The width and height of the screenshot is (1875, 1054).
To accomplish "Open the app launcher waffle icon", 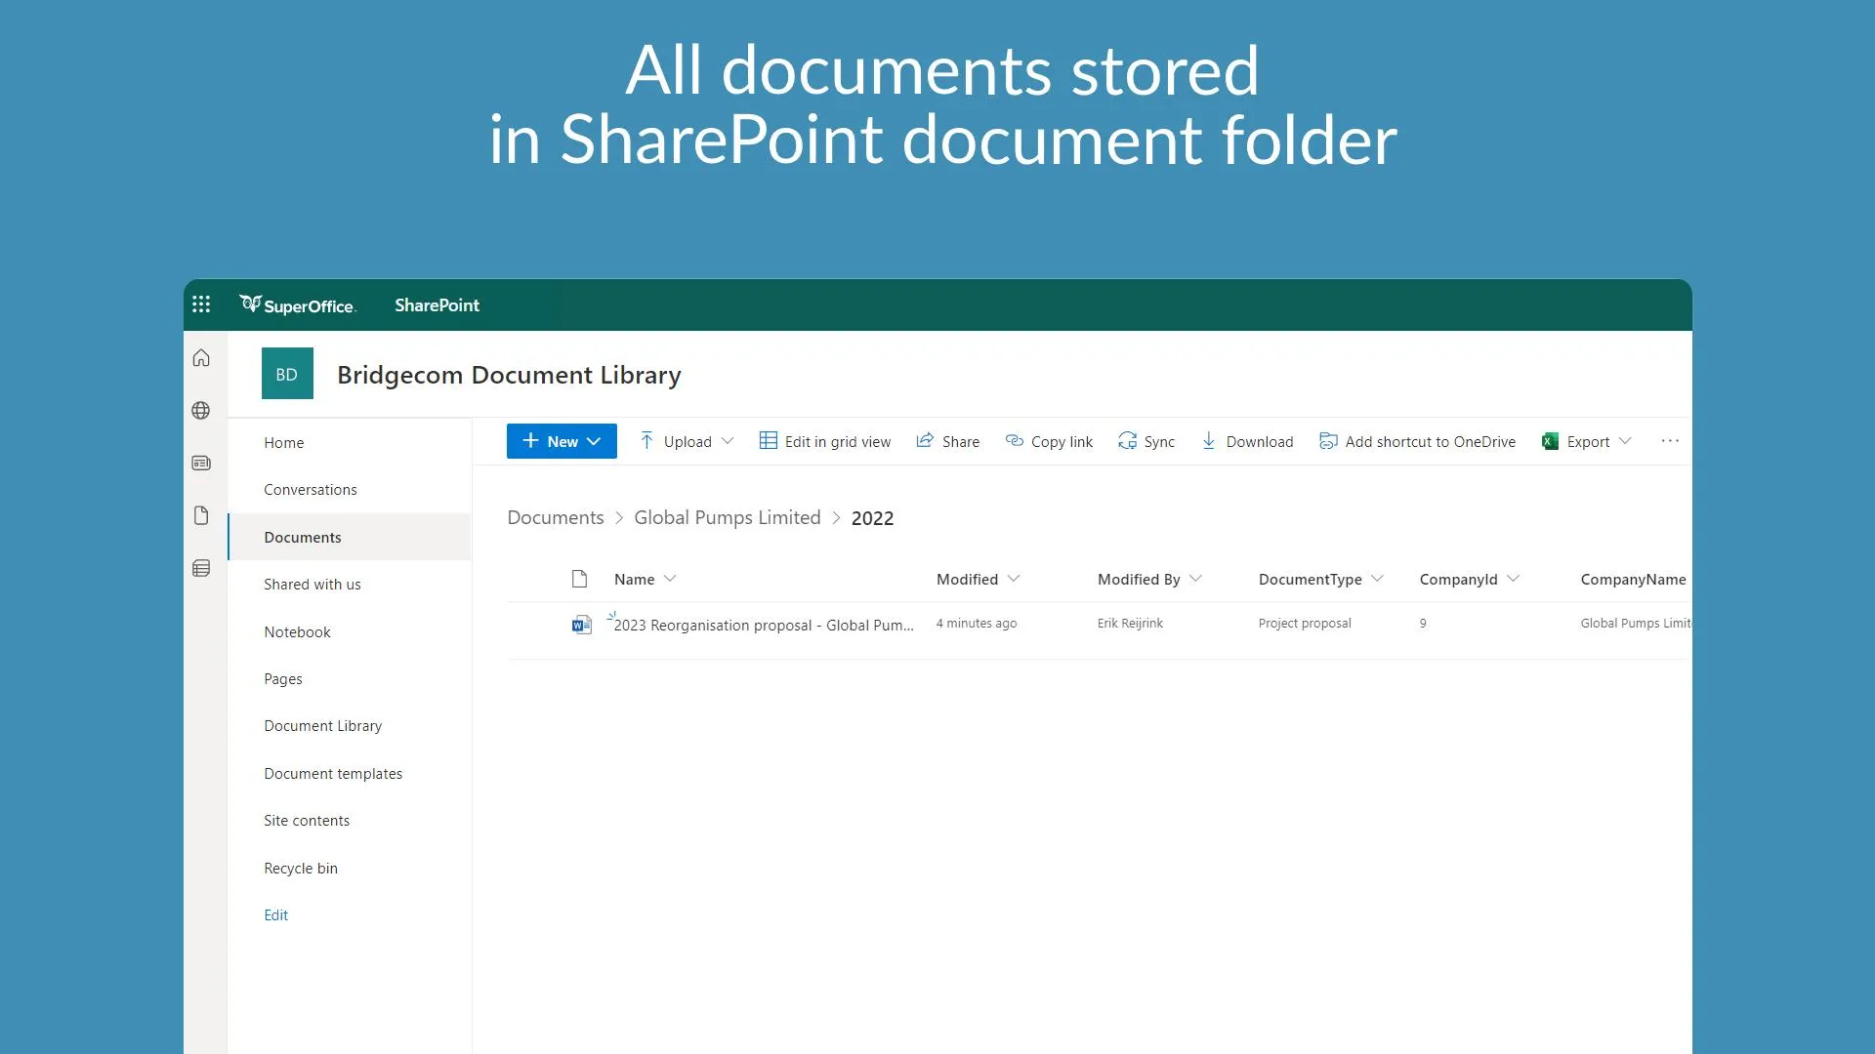I will [x=201, y=304].
